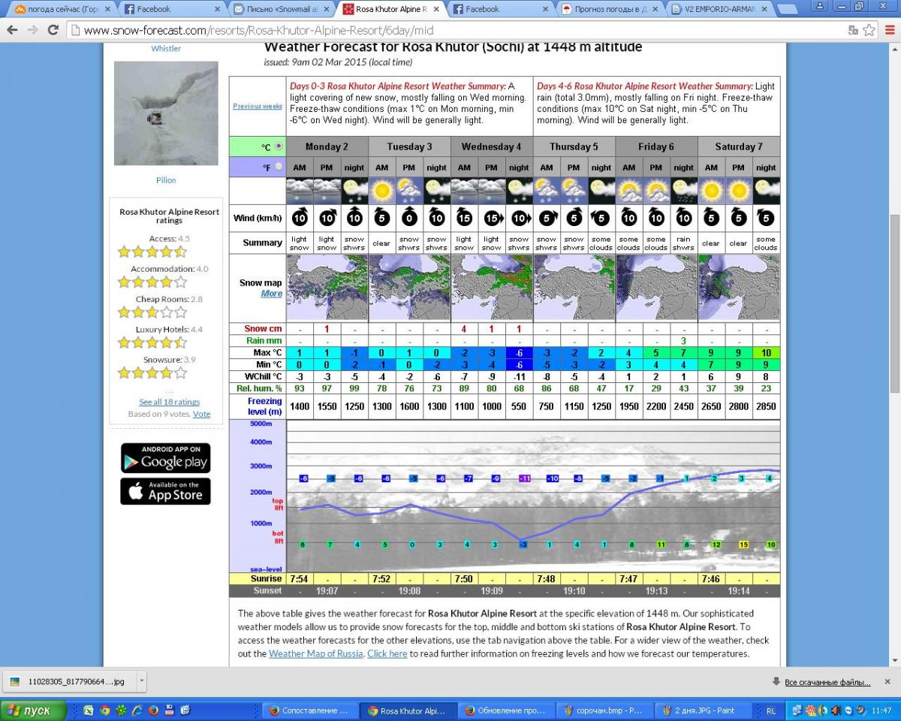Click the Saturday snow map thumbnail
Viewport: 901px width, 721px height.
739,288
